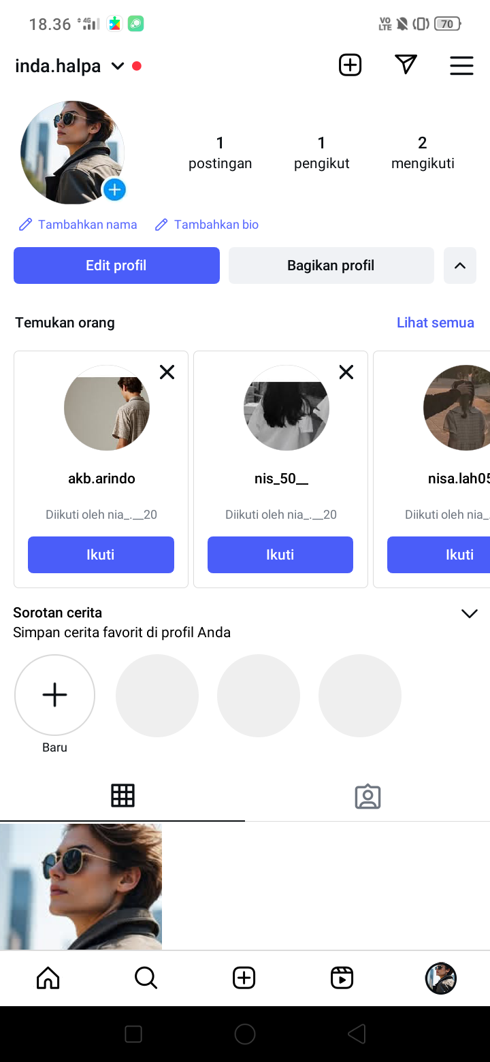Open the create new post icon in header

(x=350, y=65)
